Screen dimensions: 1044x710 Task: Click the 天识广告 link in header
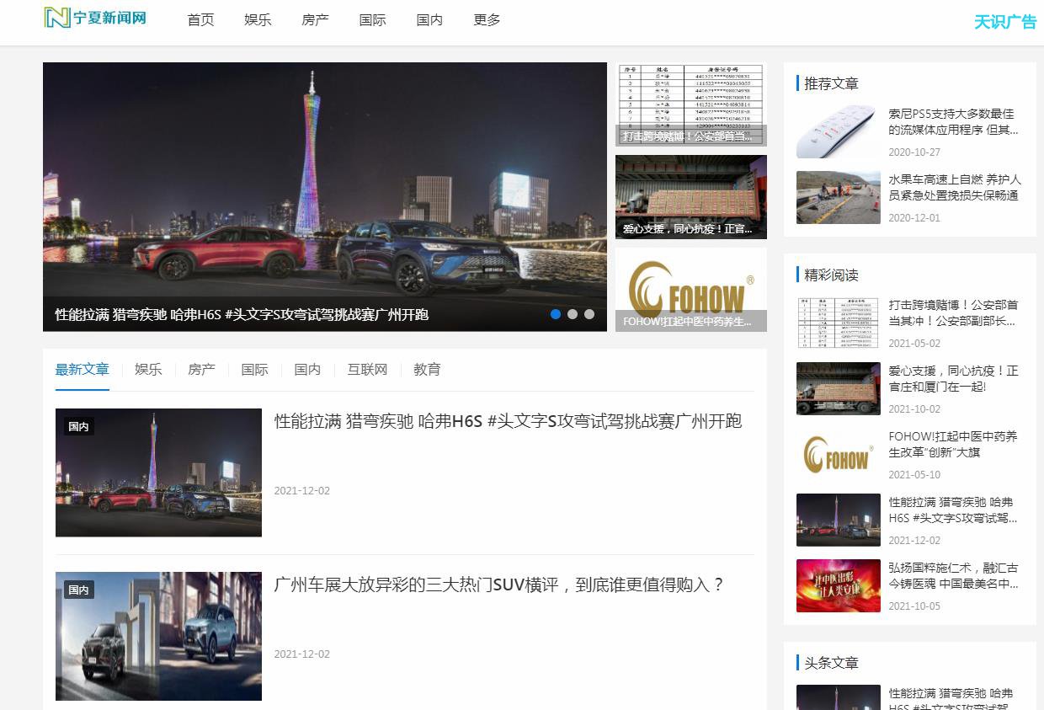coord(1005,22)
